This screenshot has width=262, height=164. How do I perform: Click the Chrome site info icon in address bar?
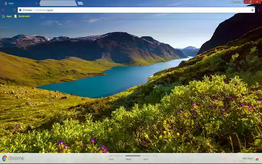(x=20, y=10)
